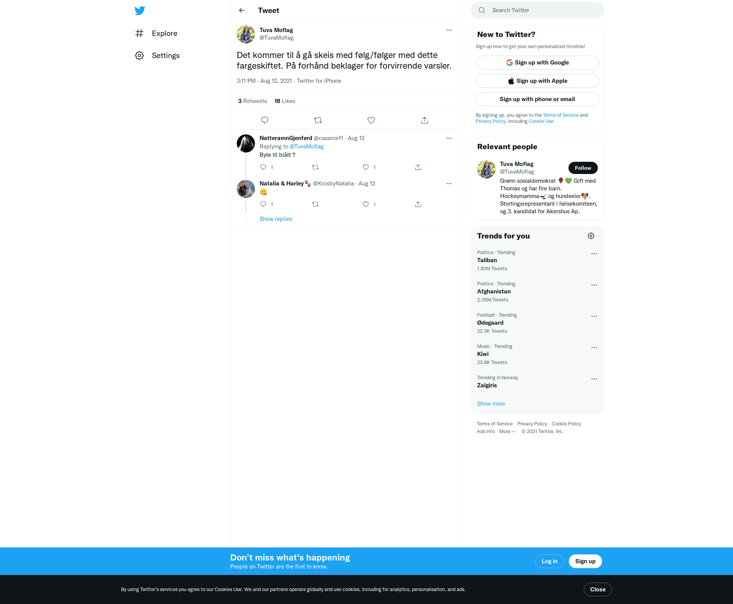The image size is (733, 604).
Task: Open more options for Taliban trend
Action: click(x=594, y=254)
